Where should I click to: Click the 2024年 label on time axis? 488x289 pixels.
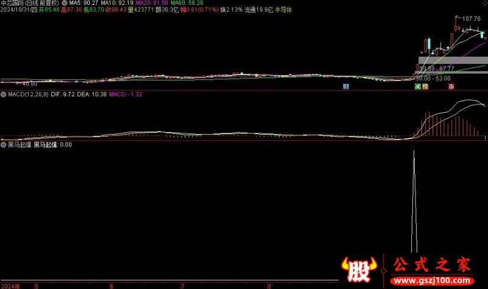10,286
